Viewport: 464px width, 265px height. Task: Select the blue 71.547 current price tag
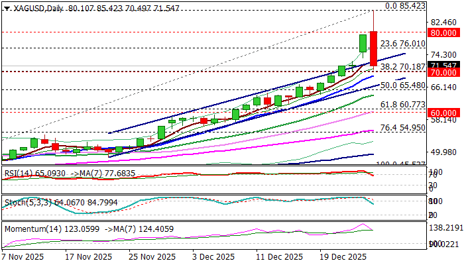[x=443, y=65]
